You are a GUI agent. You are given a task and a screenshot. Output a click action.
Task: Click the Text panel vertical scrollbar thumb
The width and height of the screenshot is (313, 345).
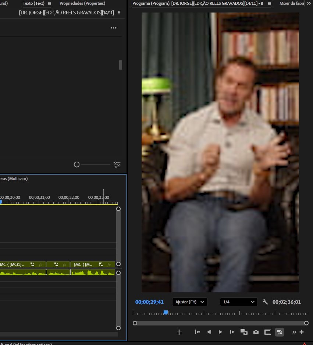(120, 65)
